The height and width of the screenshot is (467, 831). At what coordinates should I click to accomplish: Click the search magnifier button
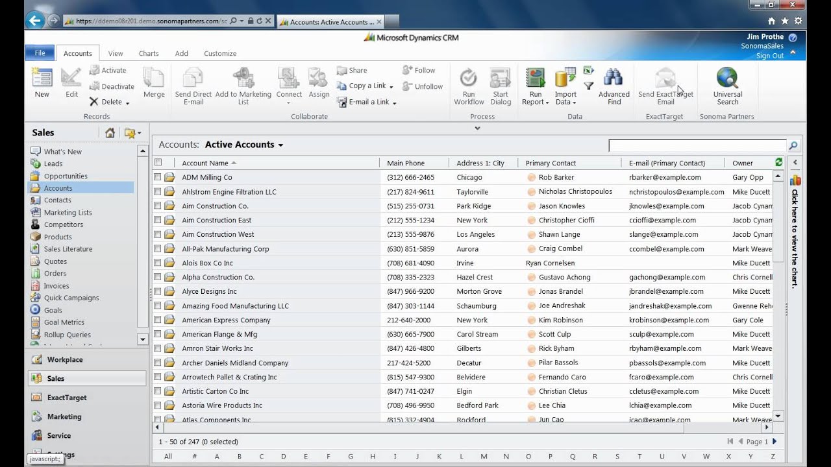793,146
